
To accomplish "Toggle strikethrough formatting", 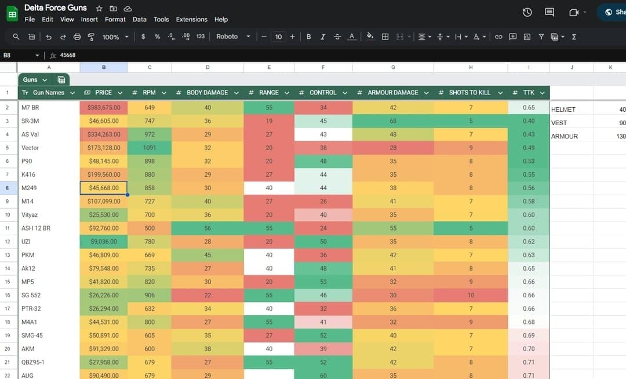I will [x=337, y=37].
